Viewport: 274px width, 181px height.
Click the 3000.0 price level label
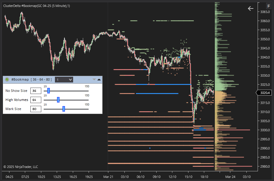265,130
